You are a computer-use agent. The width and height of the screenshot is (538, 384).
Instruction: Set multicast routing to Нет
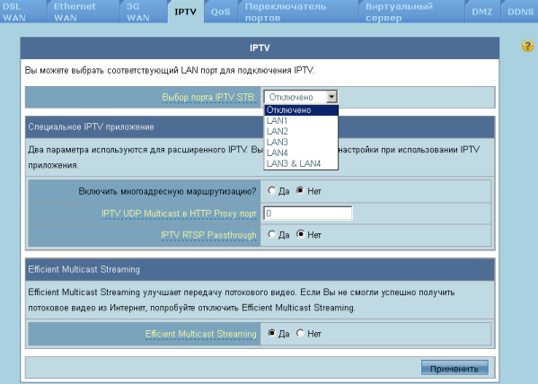tap(300, 190)
